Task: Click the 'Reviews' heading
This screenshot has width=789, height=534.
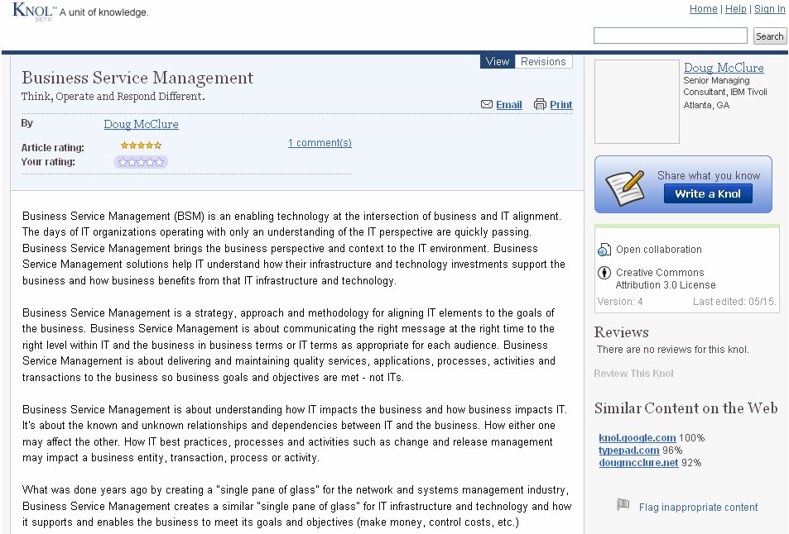Action: [622, 332]
